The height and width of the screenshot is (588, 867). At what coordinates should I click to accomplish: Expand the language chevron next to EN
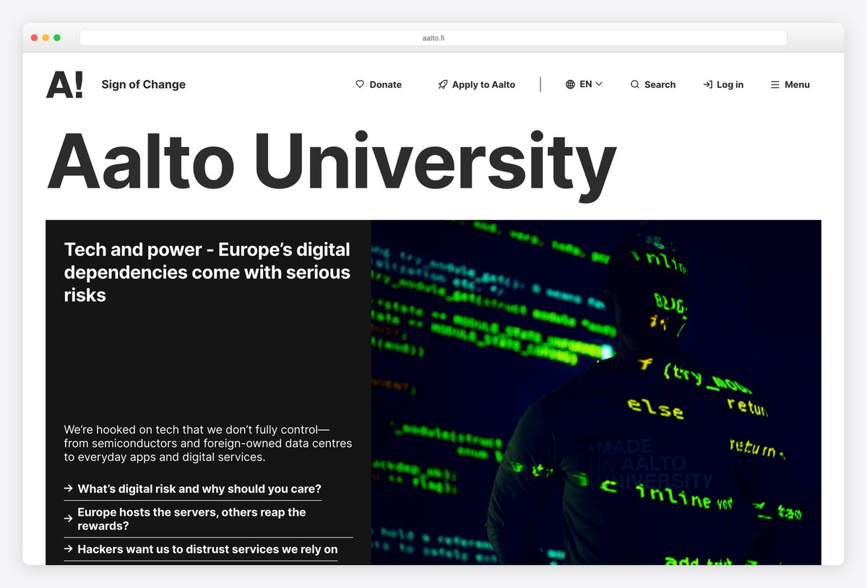click(599, 84)
